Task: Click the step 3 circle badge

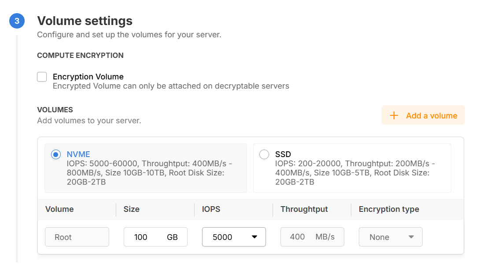Action: pyautogui.click(x=17, y=21)
